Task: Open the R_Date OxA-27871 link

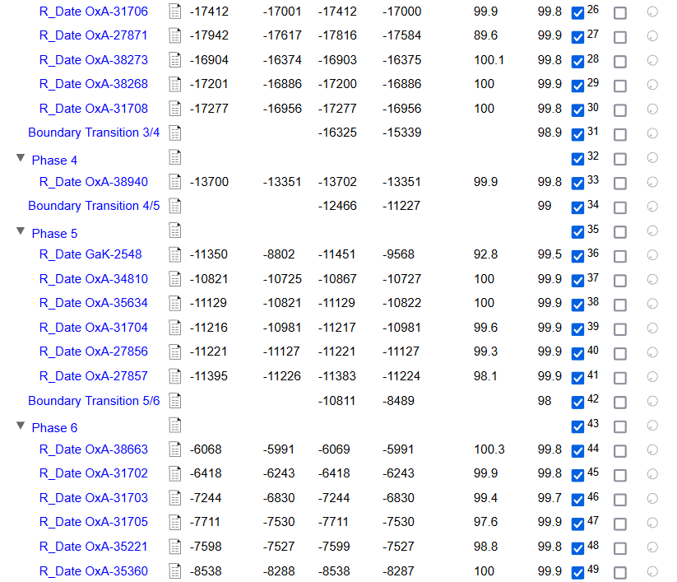Action: coord(94,35)
